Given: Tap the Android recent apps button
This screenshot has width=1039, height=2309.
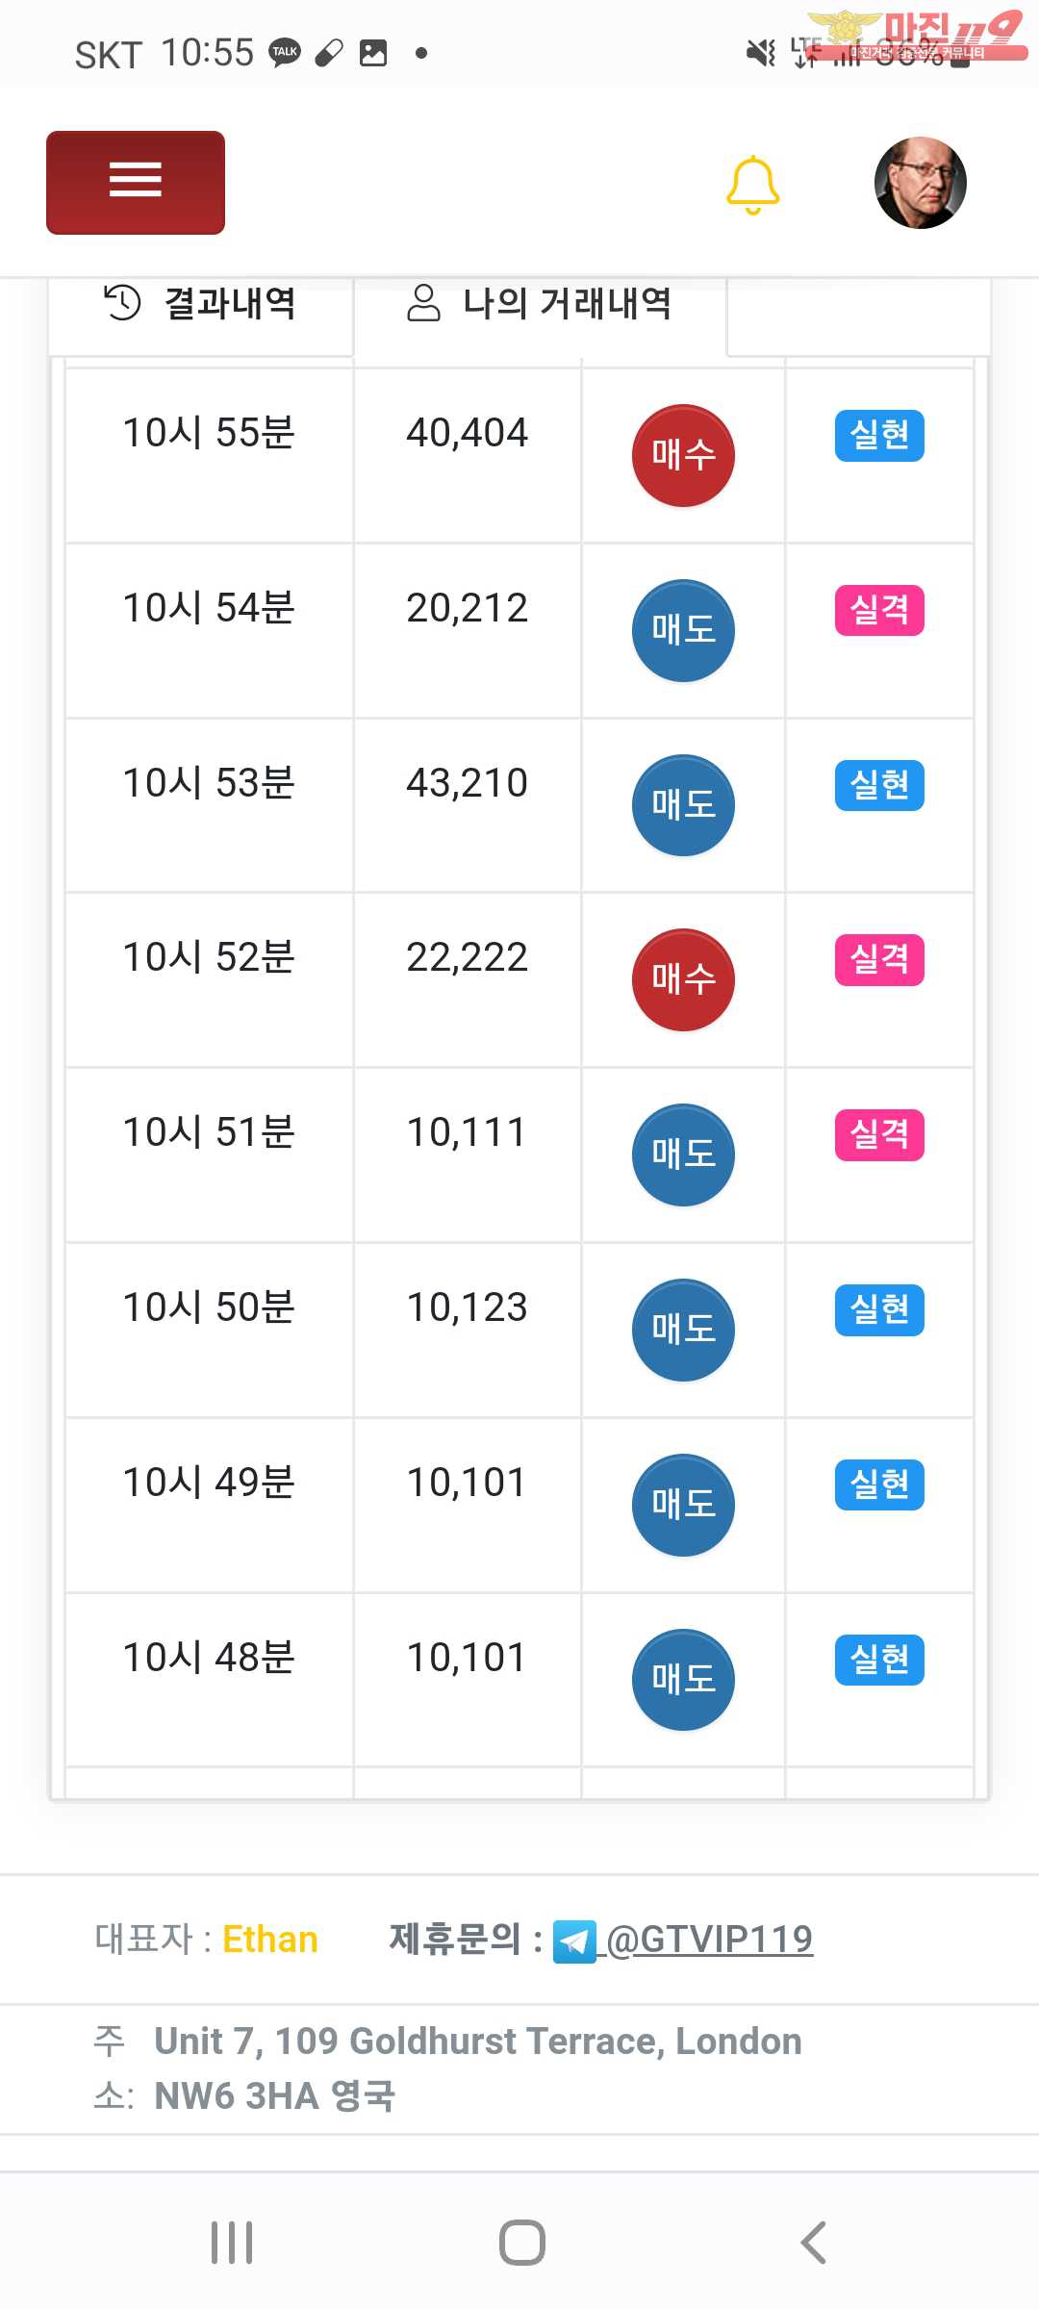Looking at the screenshot, I should [232, 2243].
